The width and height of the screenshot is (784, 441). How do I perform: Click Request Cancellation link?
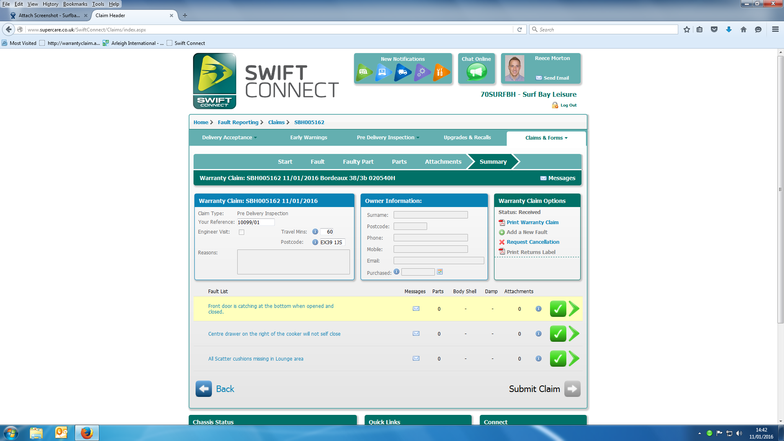point(533,242)
